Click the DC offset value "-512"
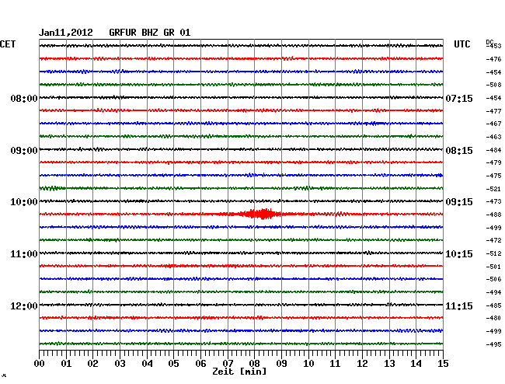This screenshot has width=505, height=384. (493, 253)
